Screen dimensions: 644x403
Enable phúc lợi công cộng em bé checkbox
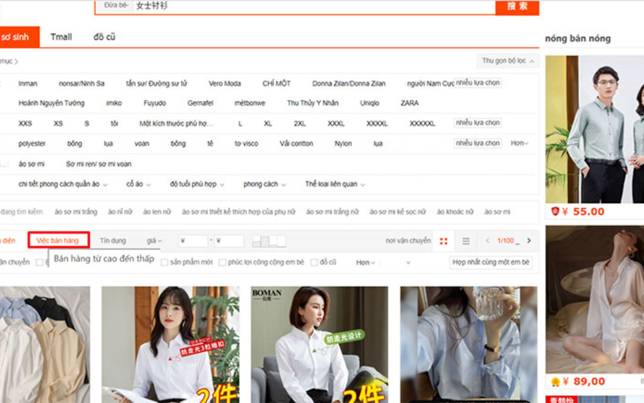[222, 262]
